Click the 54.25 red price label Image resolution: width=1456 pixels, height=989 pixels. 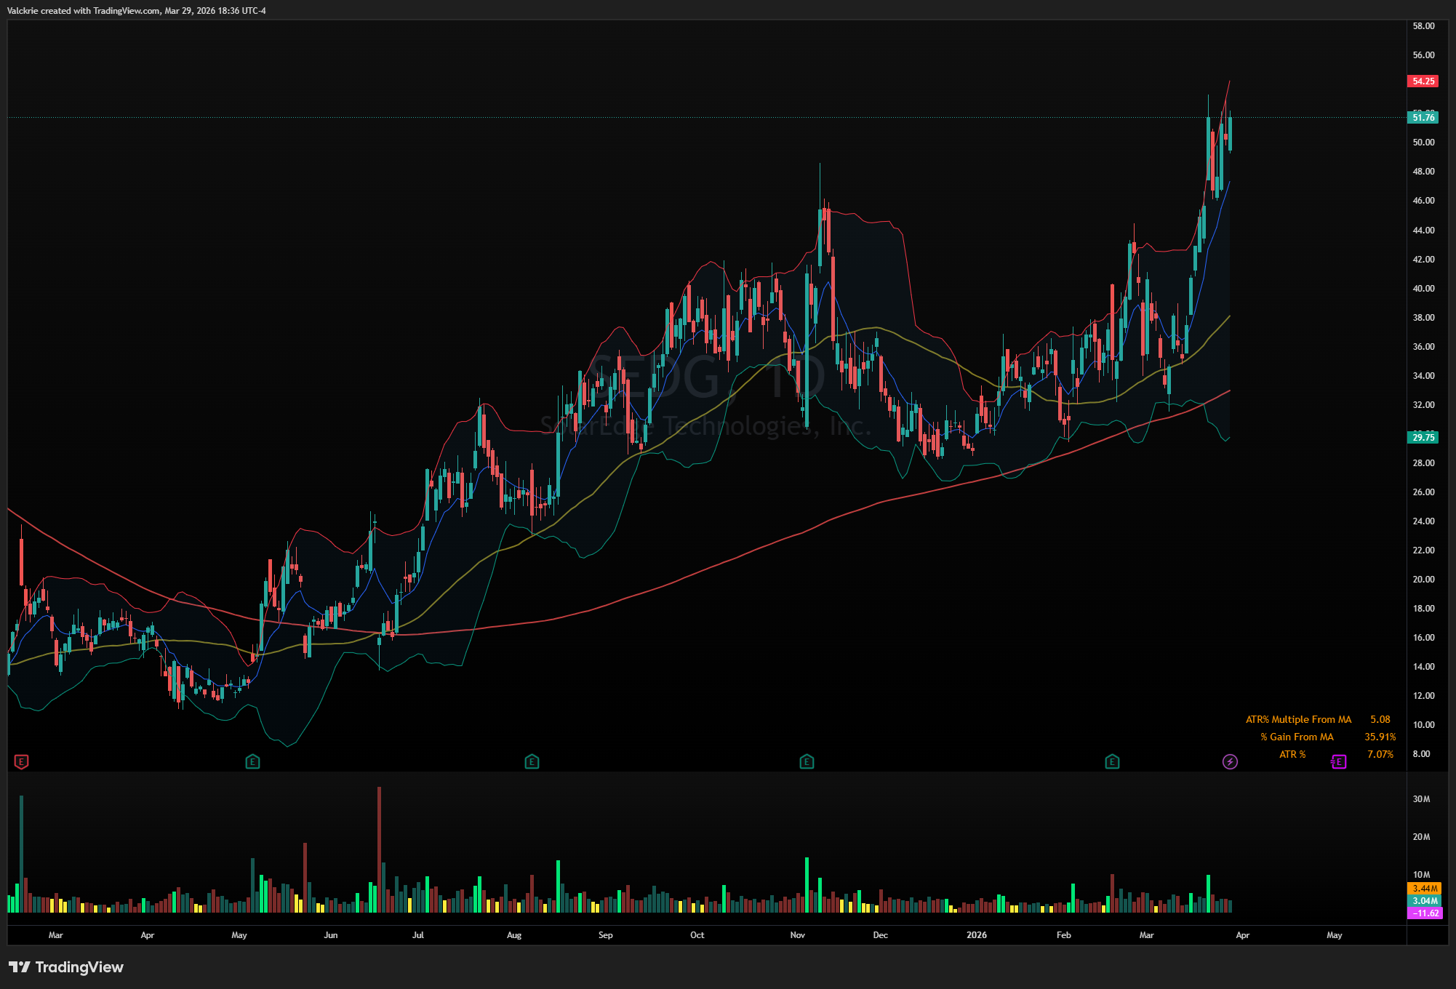[1423, 81]
